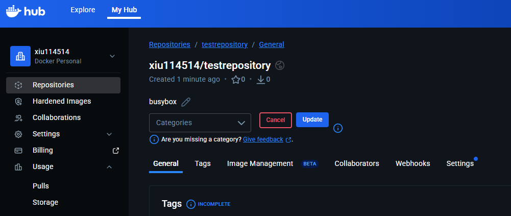The height and width of the screenshot is (216, 511).
Task: Click the Docker Personal plan label
Action: (58, 61)
